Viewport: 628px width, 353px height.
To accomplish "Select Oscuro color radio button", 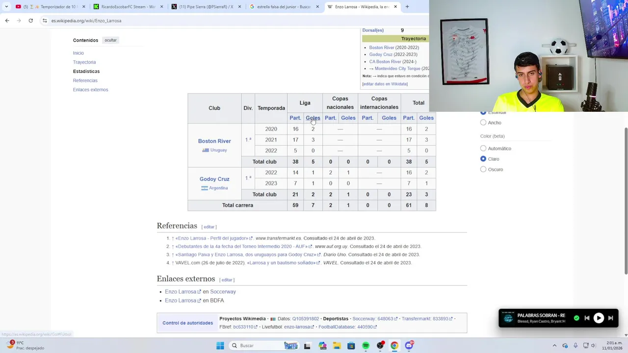I will [x=483, y=170].
